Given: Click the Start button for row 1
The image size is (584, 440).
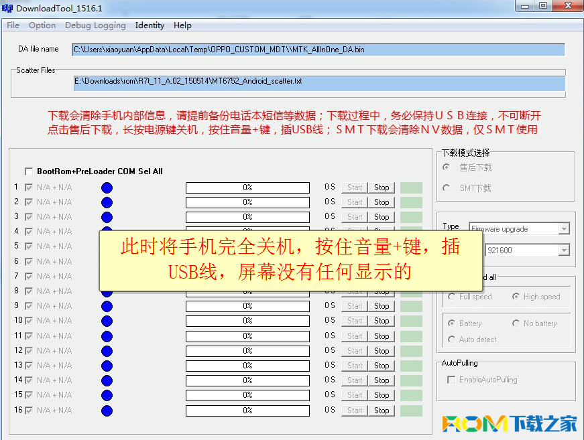Looking at the screenshot, I should 355,188.
